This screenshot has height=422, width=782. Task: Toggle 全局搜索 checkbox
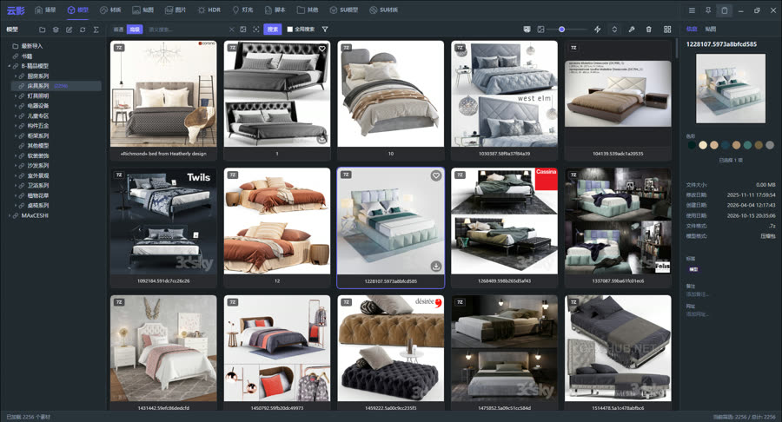click(x=289, y=30)
